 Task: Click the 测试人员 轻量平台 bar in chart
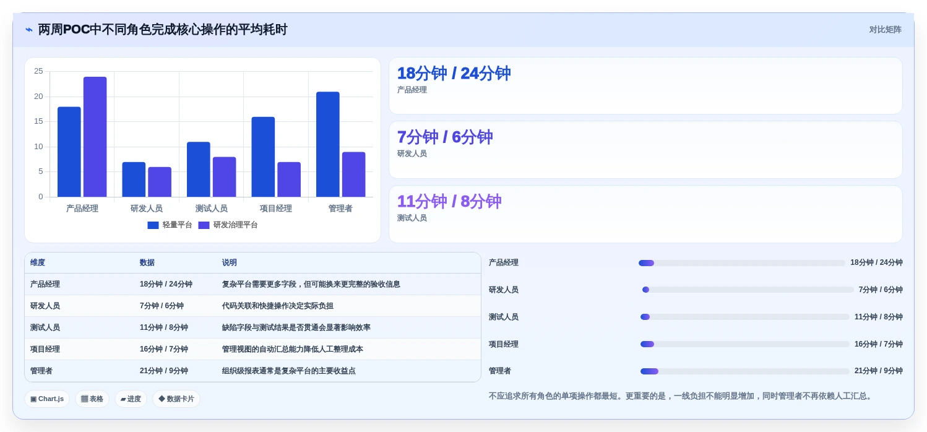tap(199, 170)
